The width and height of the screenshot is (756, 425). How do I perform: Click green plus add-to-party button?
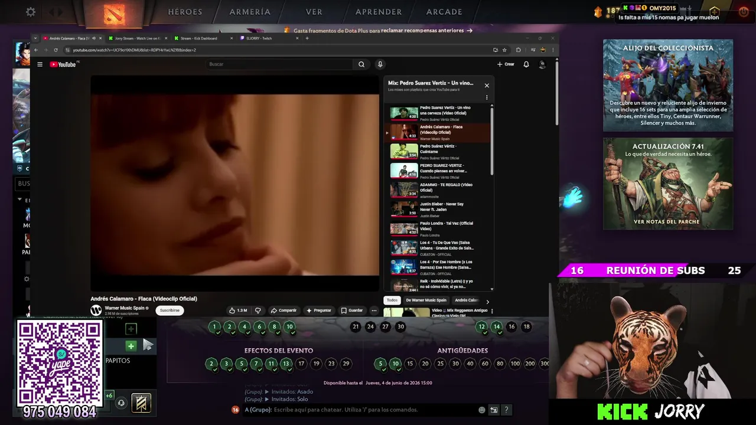coord(131,345)
